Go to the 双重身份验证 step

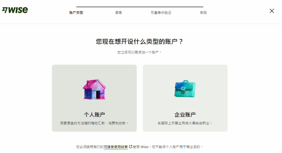[x=161, y=13]
